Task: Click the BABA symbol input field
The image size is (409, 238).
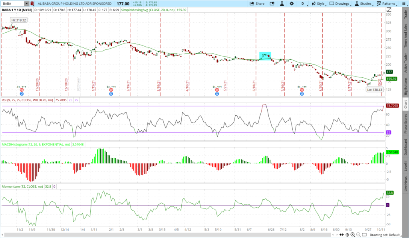Action: [x=12, y=3]
